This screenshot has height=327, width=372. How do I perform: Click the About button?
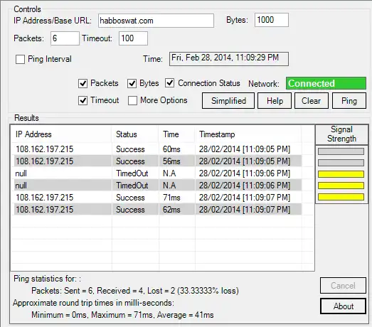coord(343,306)
